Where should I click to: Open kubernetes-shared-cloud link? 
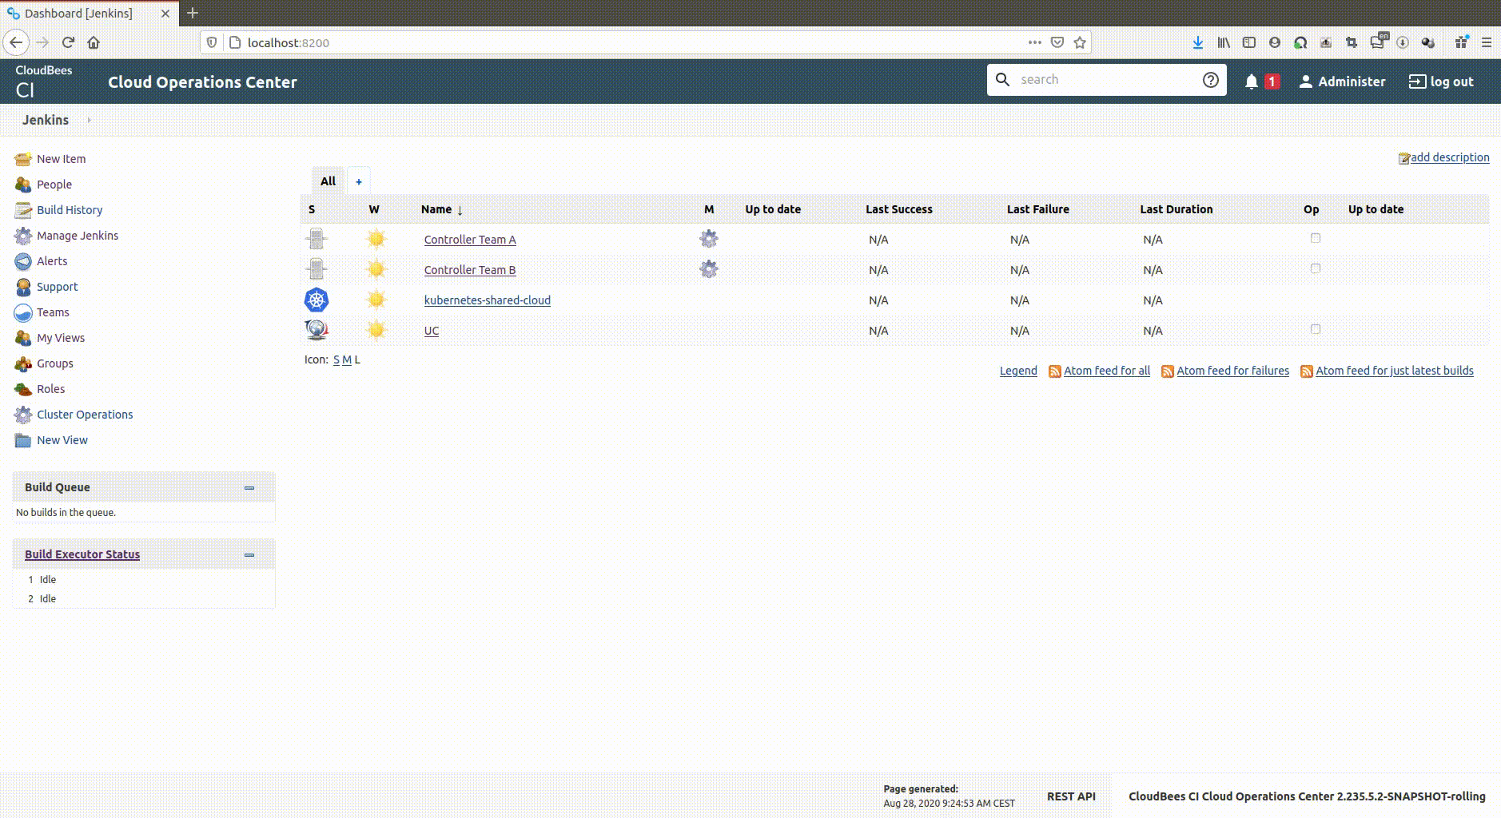(x=488, y=300)
